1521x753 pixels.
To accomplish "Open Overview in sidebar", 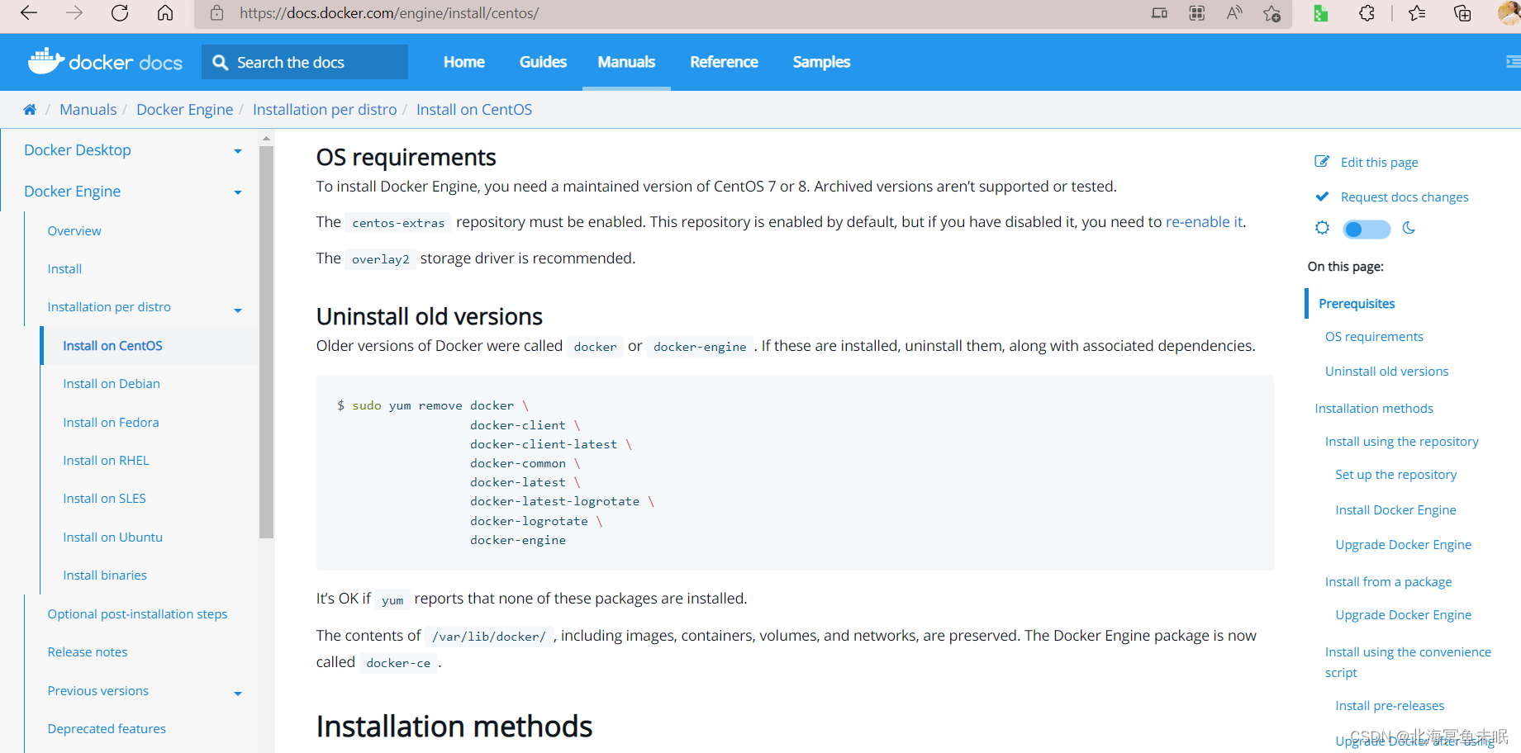I will (74, 231).
